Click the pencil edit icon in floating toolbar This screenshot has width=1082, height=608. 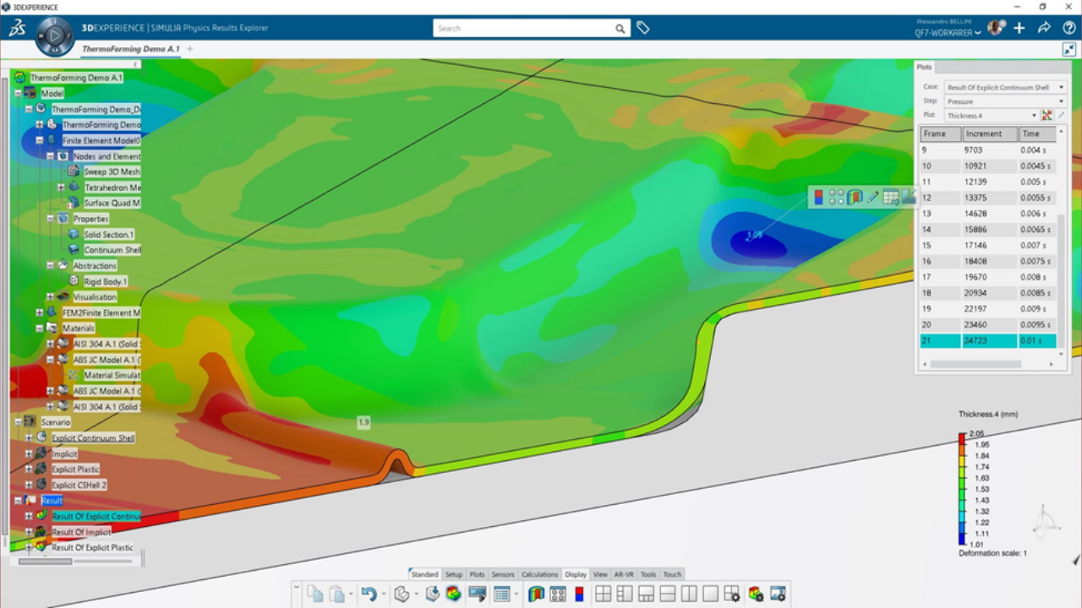coord(873,198)
